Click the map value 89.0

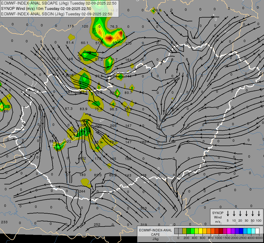98,175
